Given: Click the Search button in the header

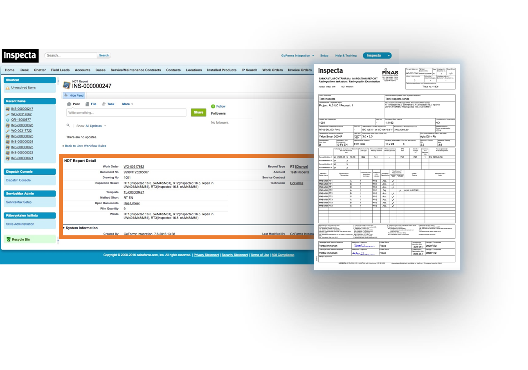Looking at the screenshot, I should (x=104, y=55).
